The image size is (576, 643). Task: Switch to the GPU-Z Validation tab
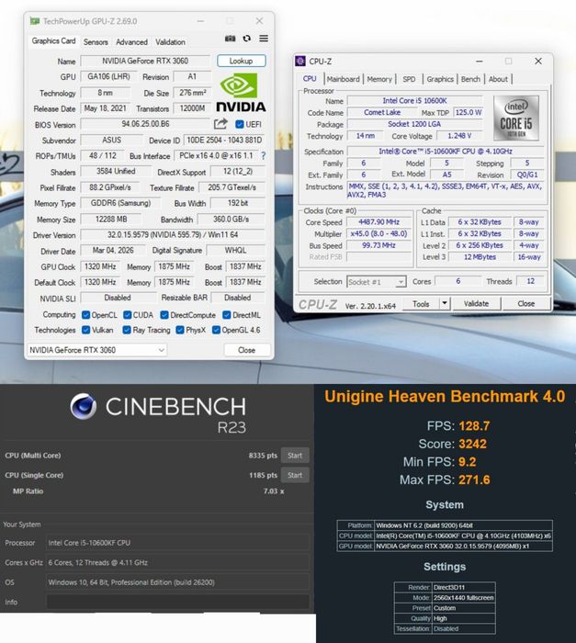point(170,42)
